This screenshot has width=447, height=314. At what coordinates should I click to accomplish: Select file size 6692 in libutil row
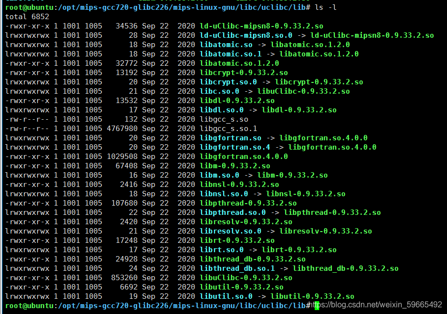[128, 288]
